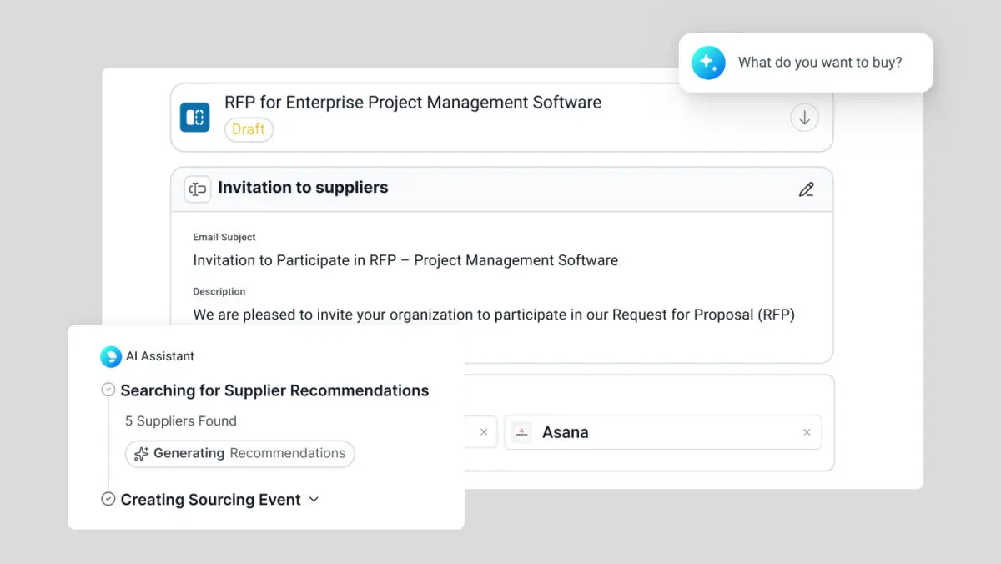This screenshot has width=1001, height=564.
Task: Edit invitation using the pencil icon
Action: click(806, 189)
